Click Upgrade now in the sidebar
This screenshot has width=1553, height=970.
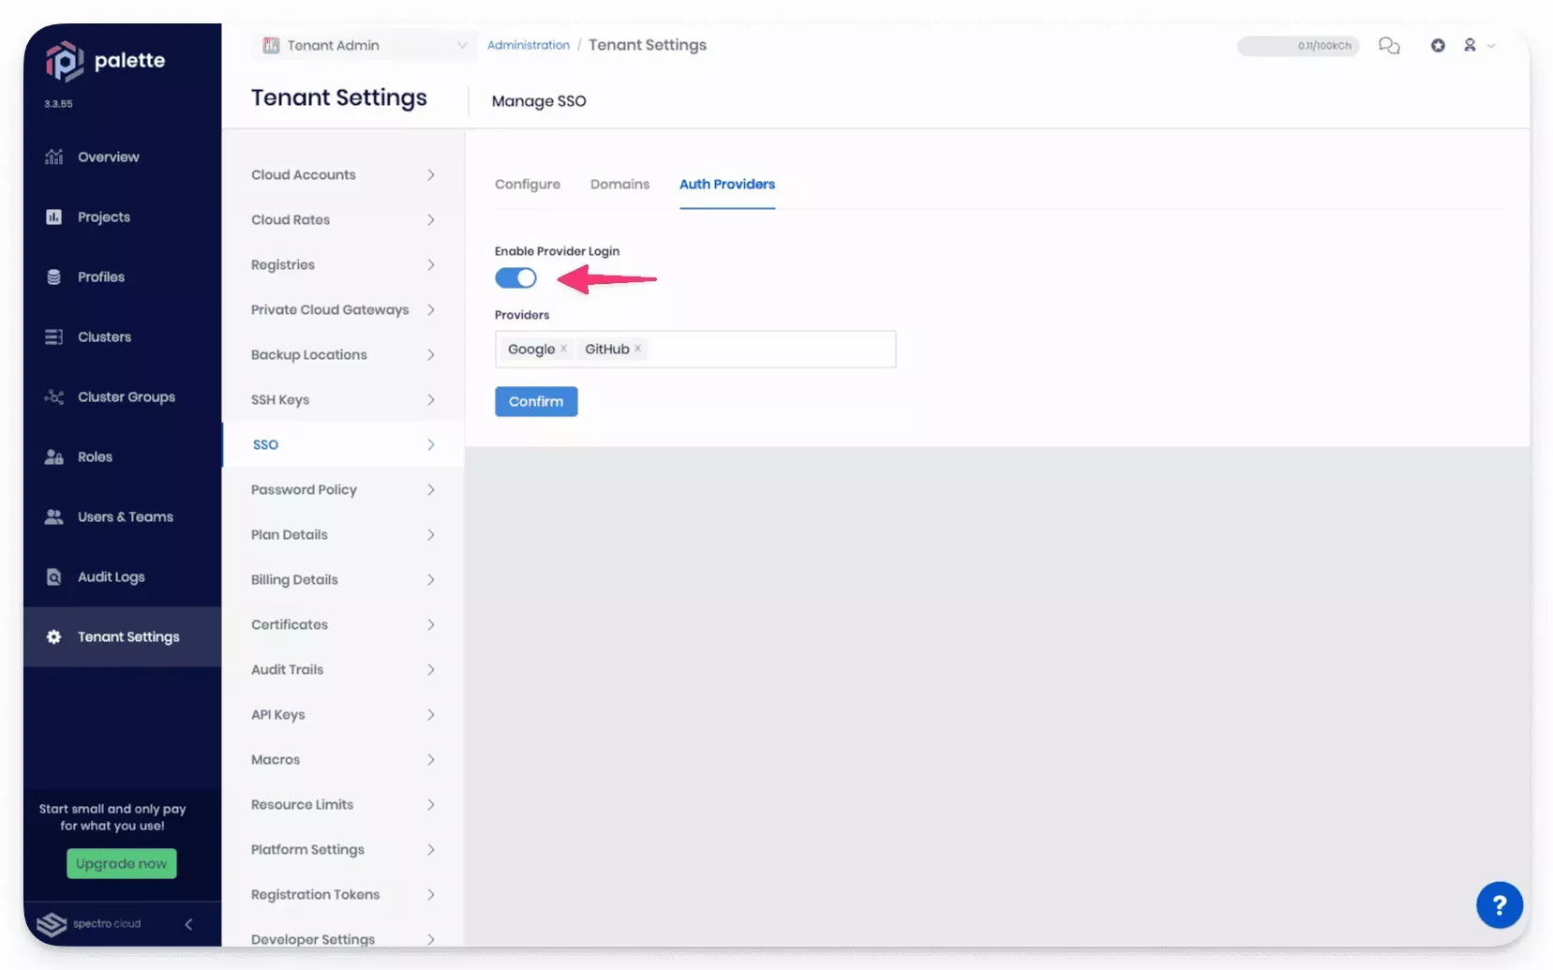[x=121, y=863]
